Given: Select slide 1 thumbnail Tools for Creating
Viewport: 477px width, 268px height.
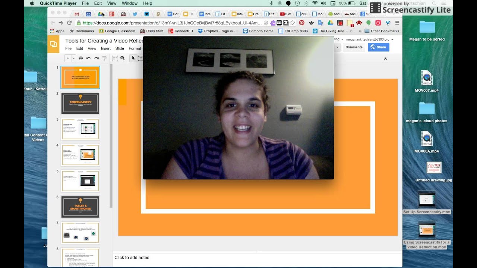Looking at the screenshot, I should tap(80, 77).
